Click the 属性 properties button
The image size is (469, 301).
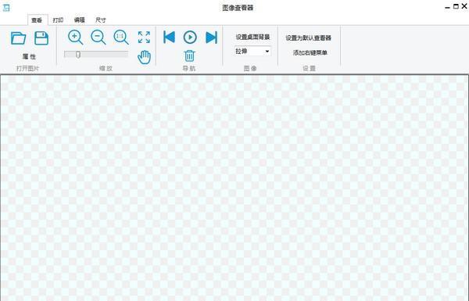pos(29,56)
